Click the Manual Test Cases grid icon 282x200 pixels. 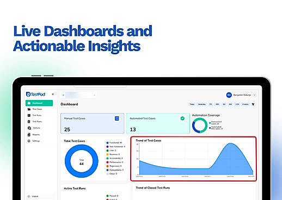pyautogui.click(x=117, y=118)
